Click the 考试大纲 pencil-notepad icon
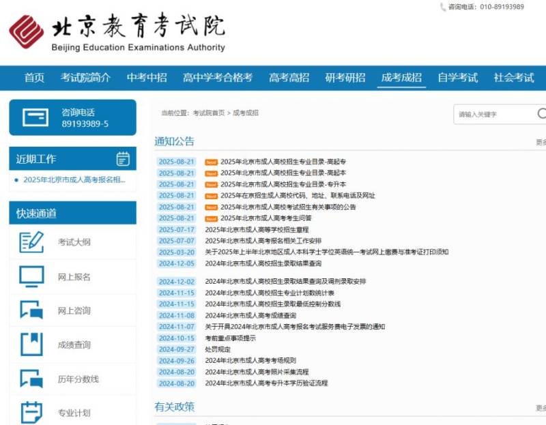 [x=32, y=242]
